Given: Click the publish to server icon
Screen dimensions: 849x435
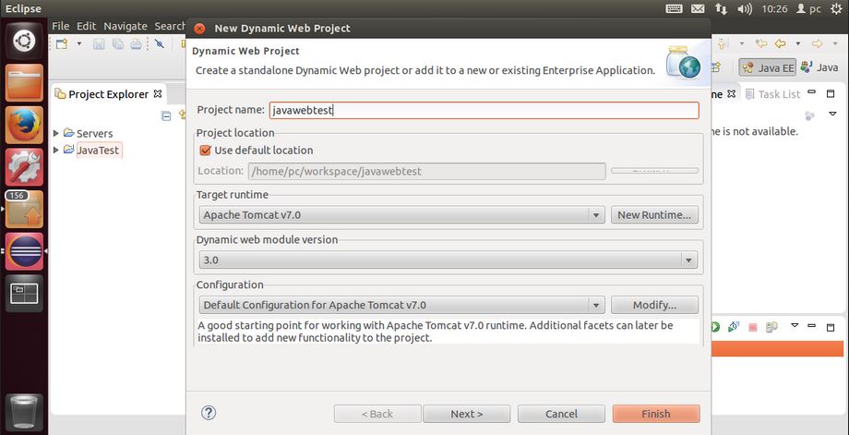Looking at the screenshot, I should [x=771, y=327].
